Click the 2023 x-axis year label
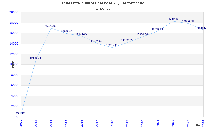Image resolution: width=206 pixels, height=128 pixels. 188,123
